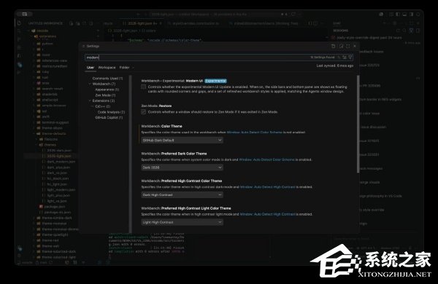
Task: Switch to User settings tab
Action: (x=91, y=68)
